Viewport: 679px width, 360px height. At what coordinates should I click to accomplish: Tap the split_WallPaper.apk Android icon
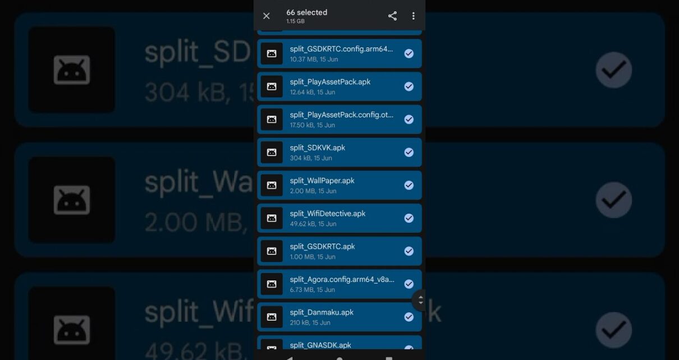click(x=272, y=185)
